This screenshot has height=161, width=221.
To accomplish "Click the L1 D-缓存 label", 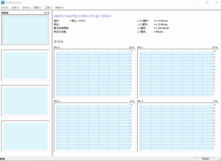I will point(143,21).
